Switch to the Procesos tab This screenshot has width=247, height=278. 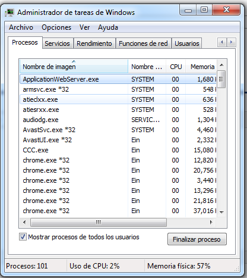point(25,42)
